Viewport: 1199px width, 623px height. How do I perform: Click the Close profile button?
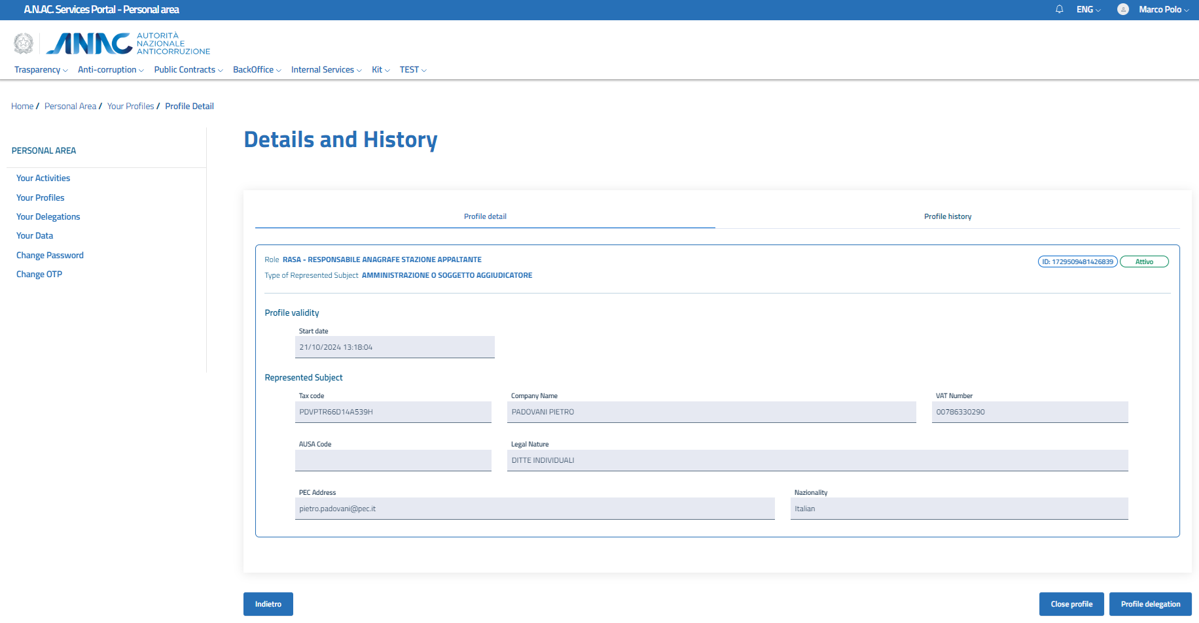(1071, 604)
